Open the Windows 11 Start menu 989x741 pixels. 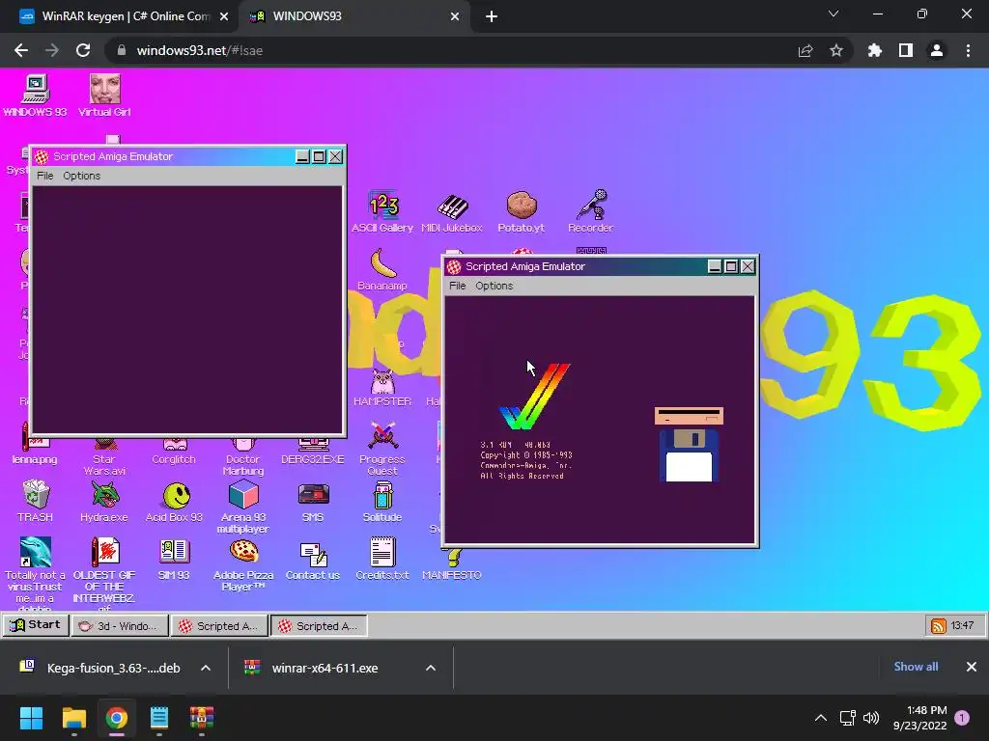(x=31, y=718)
